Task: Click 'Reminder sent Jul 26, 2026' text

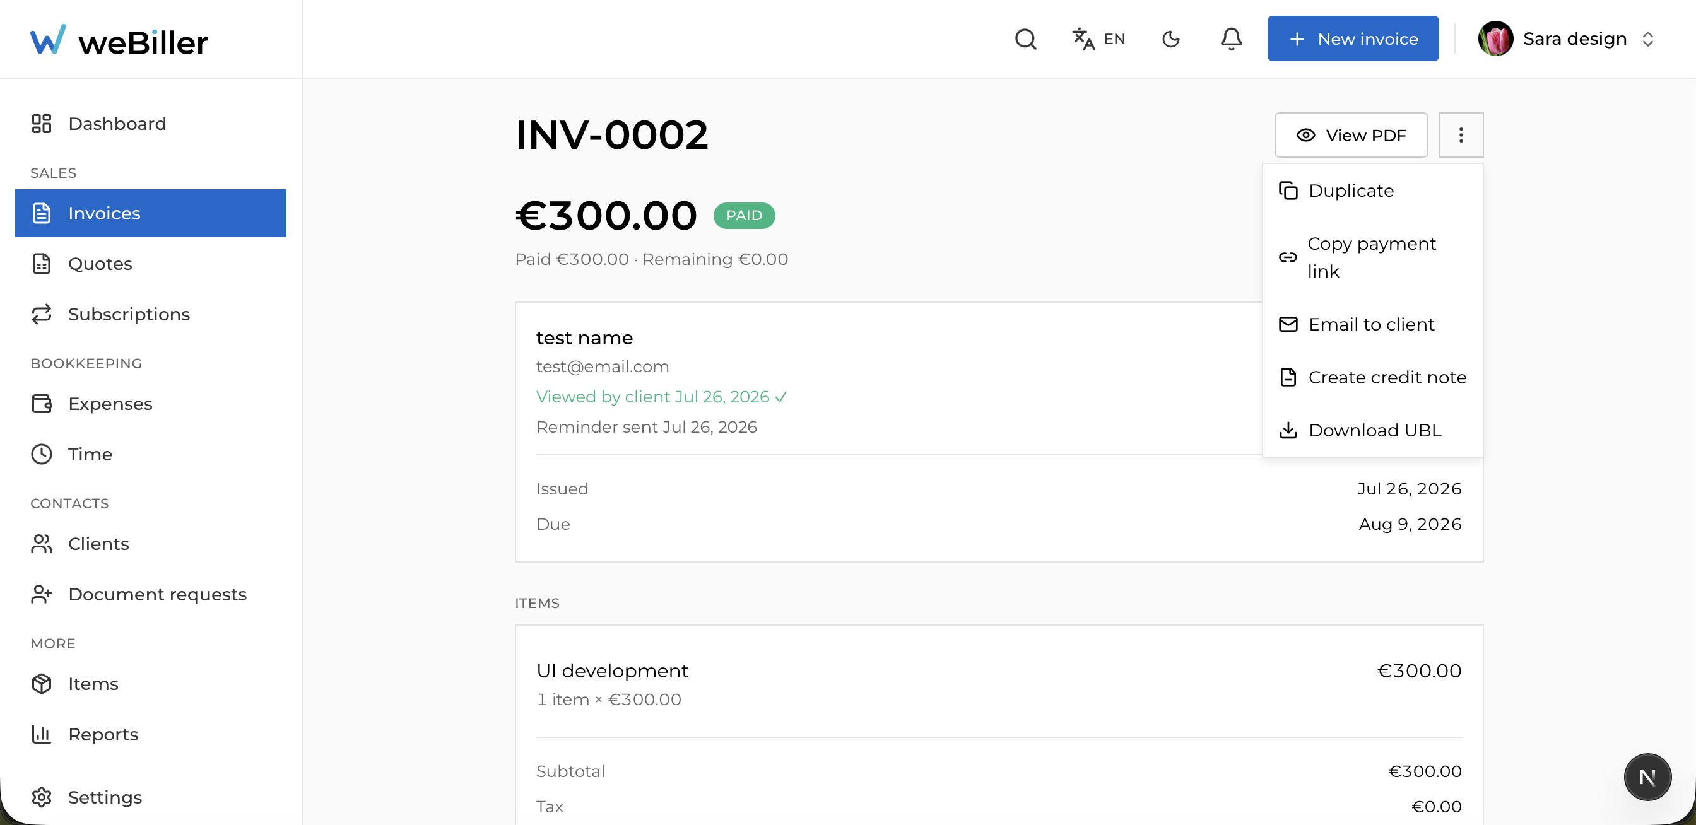Action: (x=647, y=427)
